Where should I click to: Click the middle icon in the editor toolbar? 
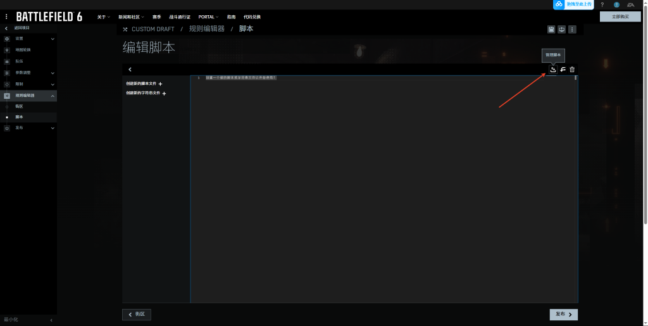pos(563,70)
